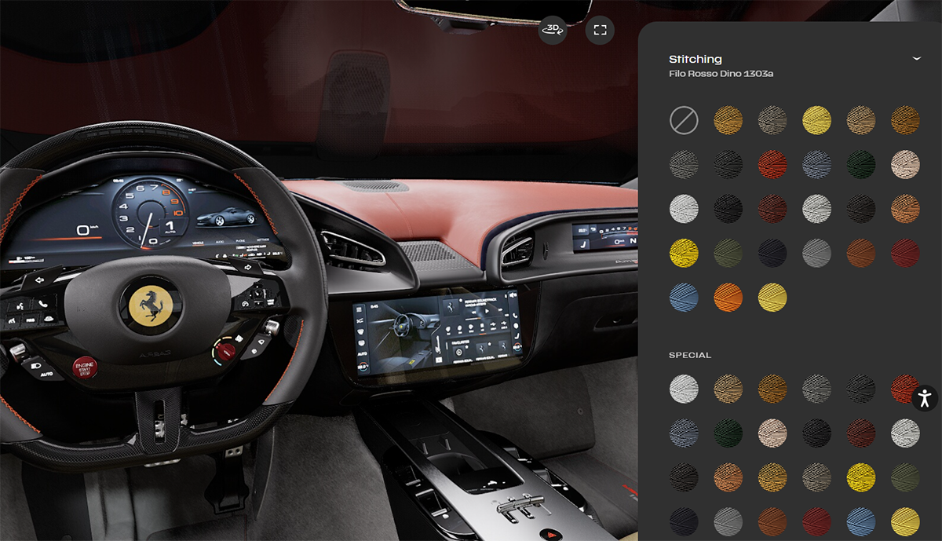Click the red manettino dial on the steering wheel
The height and width of the screenshot is (541, 942).
tap(226, 351)
